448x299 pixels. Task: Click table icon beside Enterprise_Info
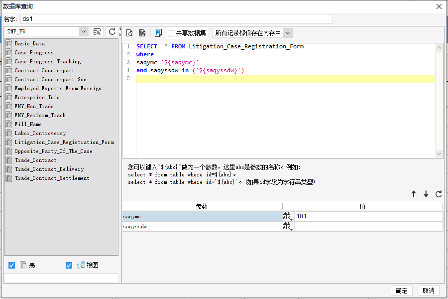point(9,97)
